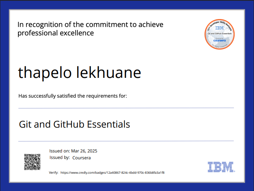Image resolution: width=254 pixels, height=191 pixels.
Task: Click 'Has successfully satisfied the requirements for' text
Action: (x=72, y=96)
